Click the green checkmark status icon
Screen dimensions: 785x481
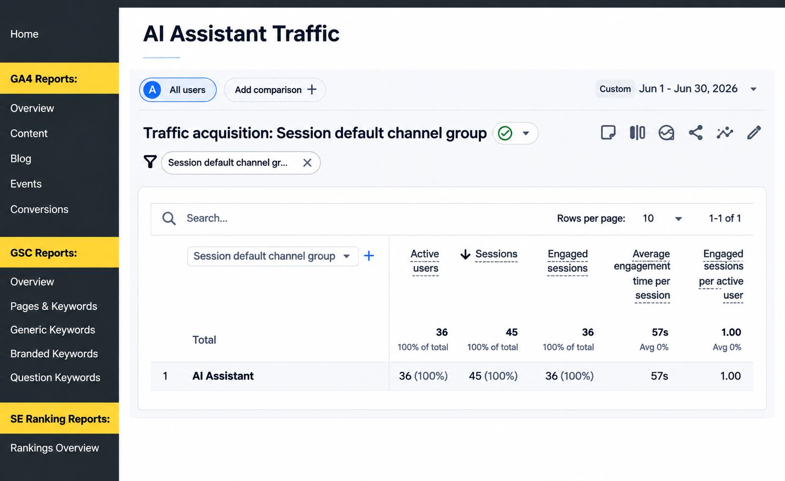505,133
